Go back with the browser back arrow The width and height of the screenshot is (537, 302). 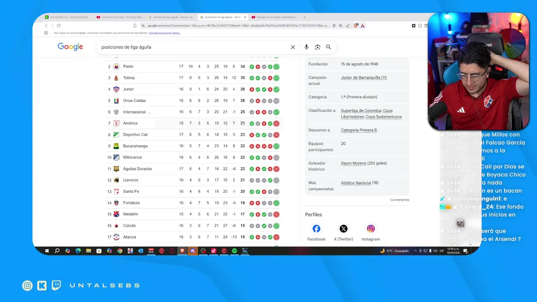46,26
